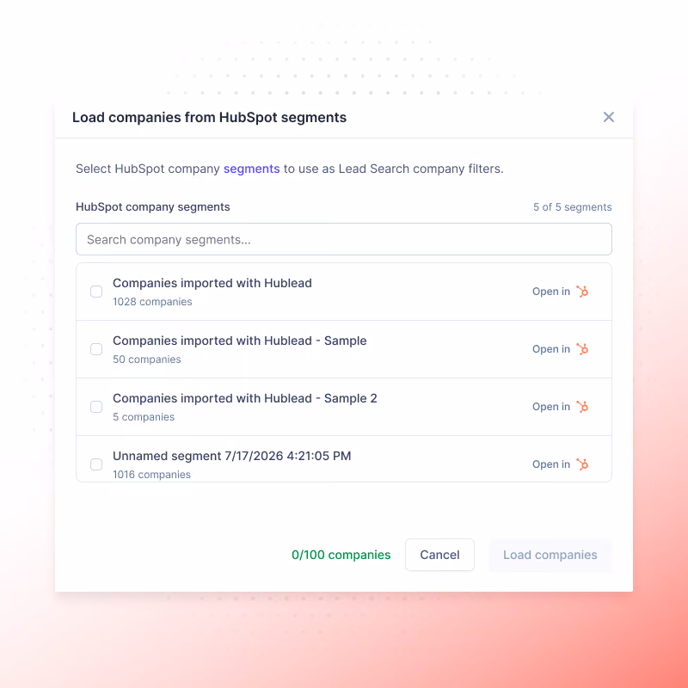Viewport: 688px width, 688px height.
Task: Click Companies imported with Hublead - Sample title
Action: tap(240, 341)
